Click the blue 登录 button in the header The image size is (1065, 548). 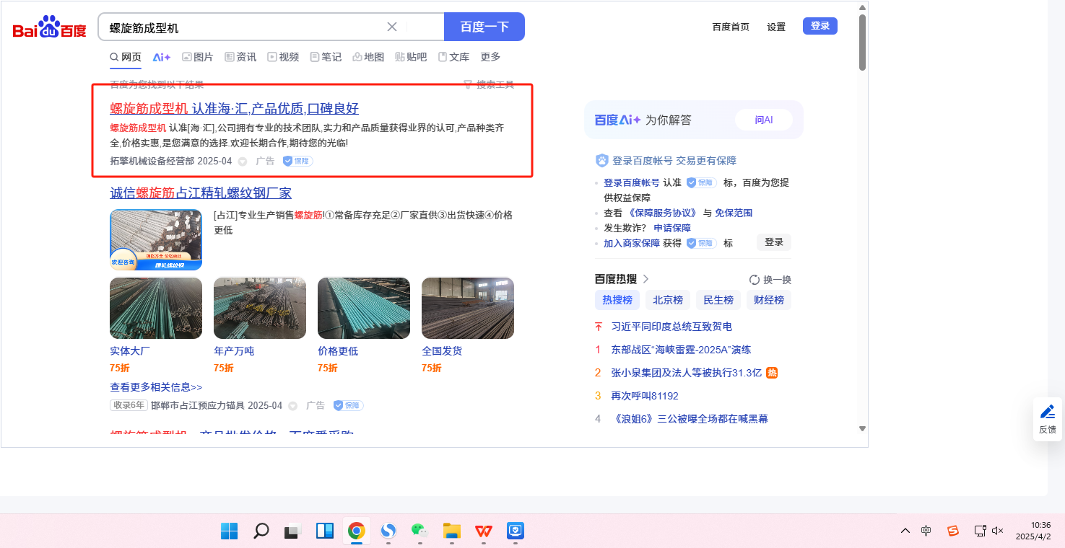[x=820, y=26]
